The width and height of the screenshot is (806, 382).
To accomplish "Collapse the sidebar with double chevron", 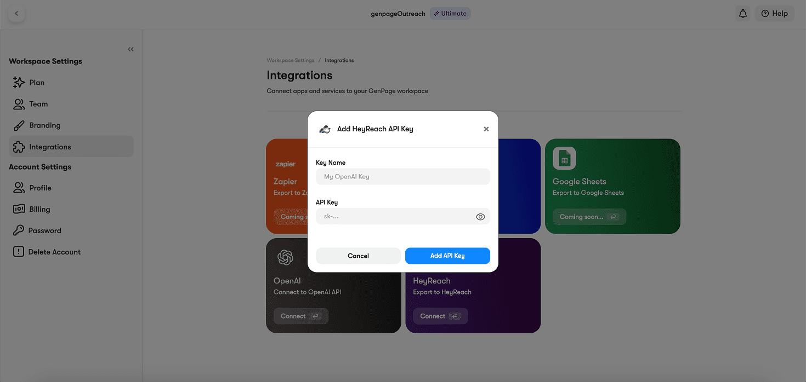I will [130, 49].
